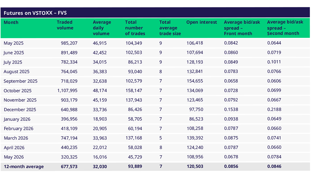Select the 'Open interest' column header
Viewport: 311px width, 179px height.
(202, 22)
